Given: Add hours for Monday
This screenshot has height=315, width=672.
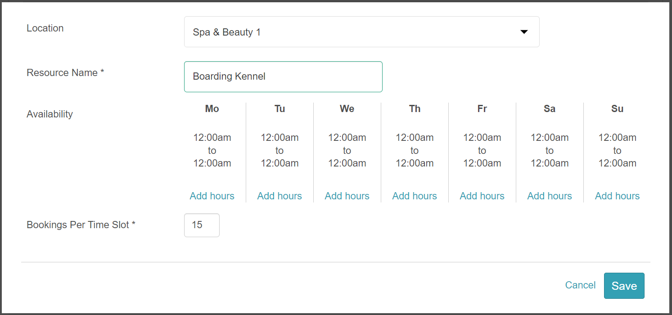Looking at the screenshot, I should pos(212,196).
